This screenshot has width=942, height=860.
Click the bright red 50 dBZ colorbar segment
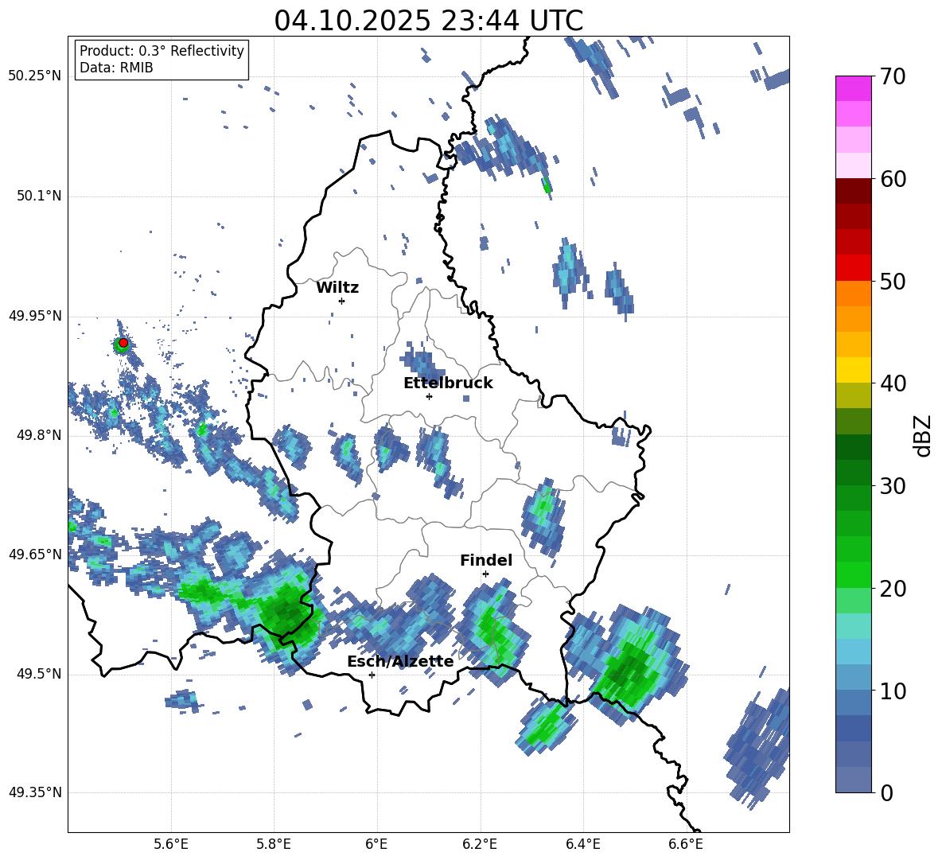click(x=854, y=268)
